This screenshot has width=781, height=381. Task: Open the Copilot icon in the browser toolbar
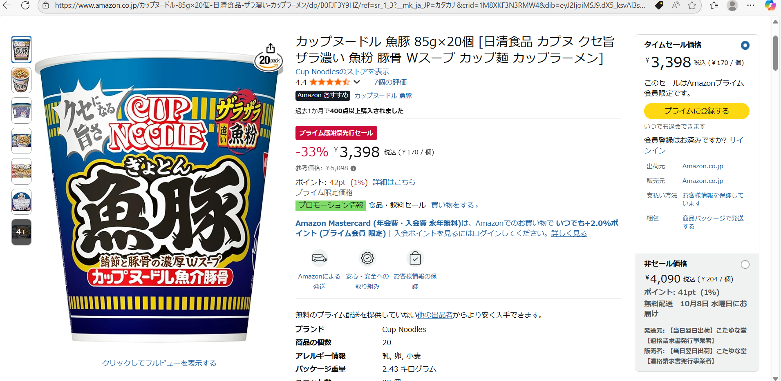[x=770, y=5]
